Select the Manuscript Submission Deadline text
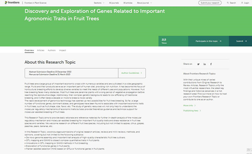Screen dimensions: 252x154 tap(50, 74)
